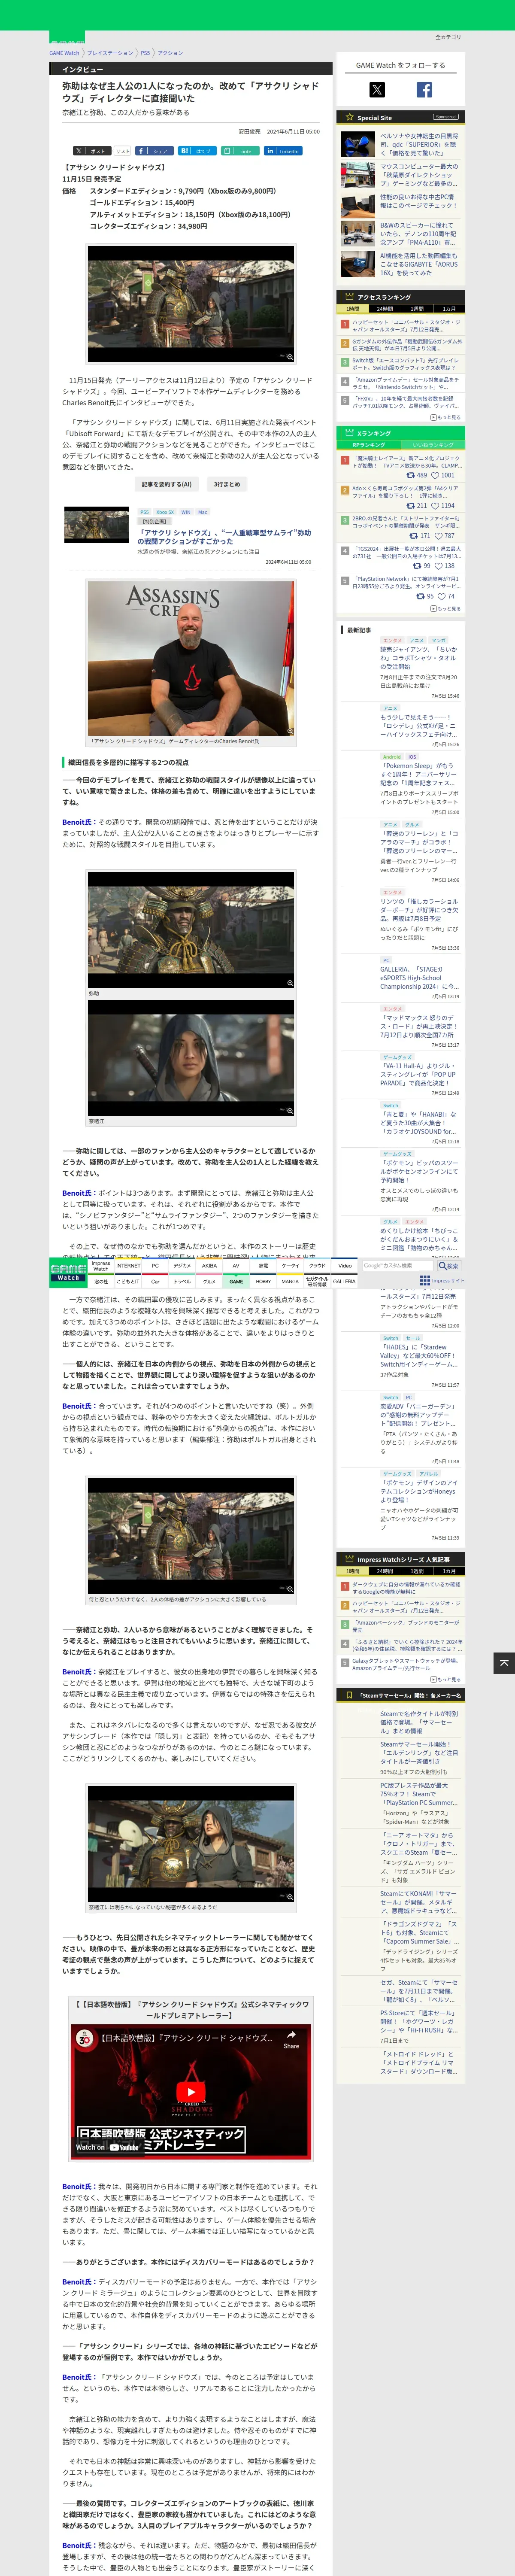The width and height of the screenshot is (515, 2576).
Task: Open ranking item about Switch版エースコンバット7
Action: [406, 364]
